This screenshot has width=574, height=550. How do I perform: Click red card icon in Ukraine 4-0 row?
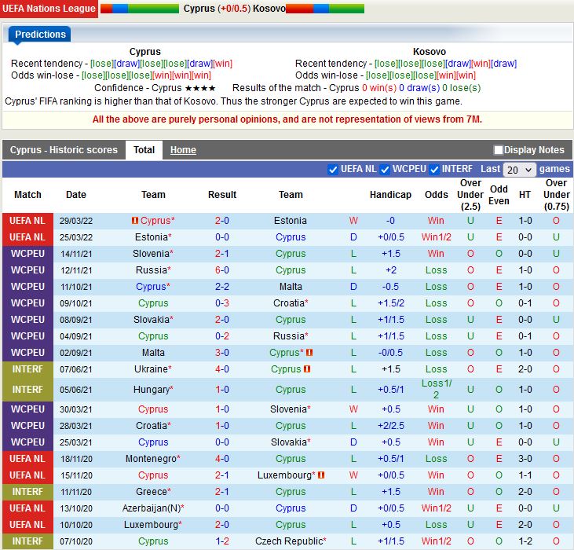click(x=307, y=369)
